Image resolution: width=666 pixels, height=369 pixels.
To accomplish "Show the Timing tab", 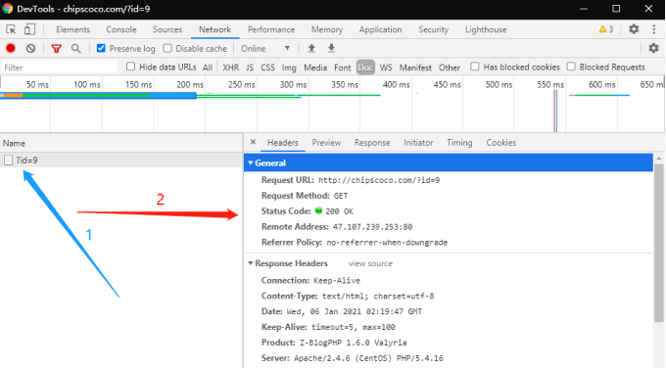I will (x=459, y=143).
